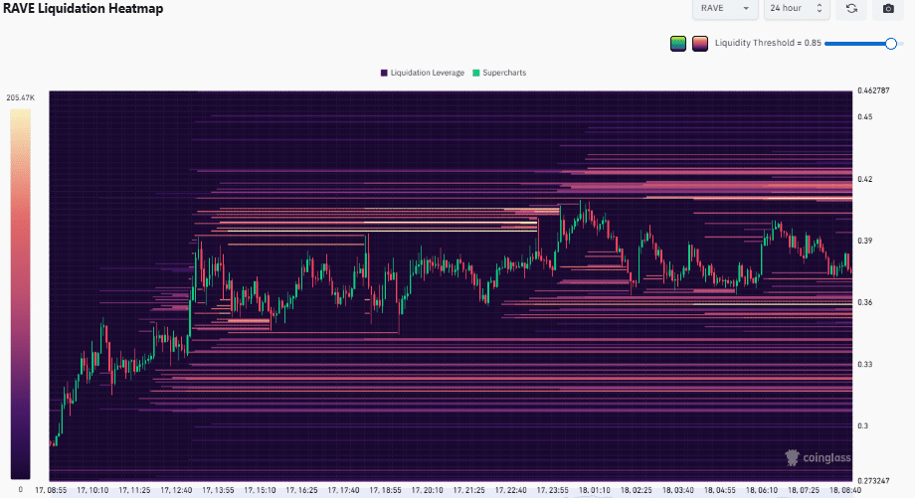Toggle the Supercharts legend series
The image size is (915, 498).
pyautogui.click(x=499, y=74)
